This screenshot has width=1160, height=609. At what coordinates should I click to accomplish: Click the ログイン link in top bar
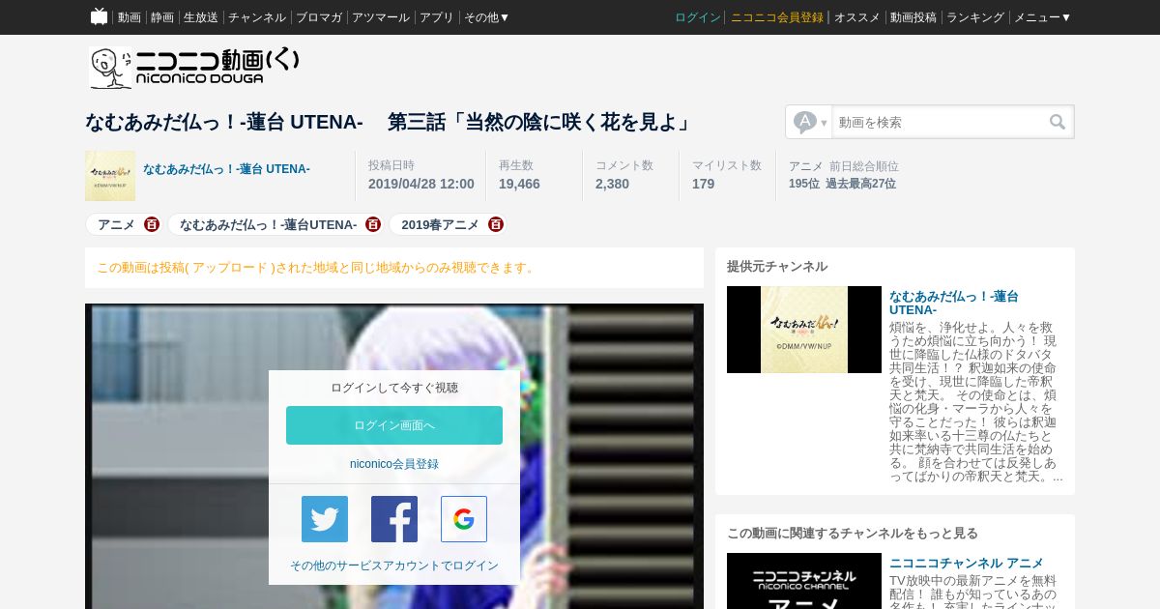click(698, 17)
